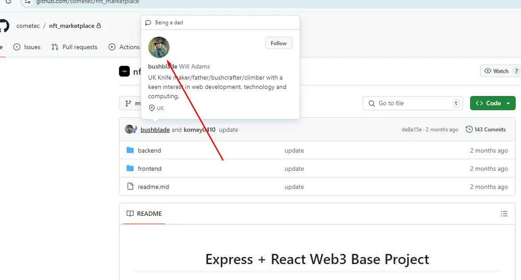Click the backend folder icon
The image size is (521, 280).
click(130, 150)
